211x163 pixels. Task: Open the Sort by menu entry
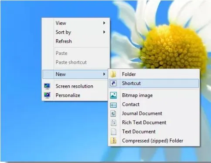75,32
